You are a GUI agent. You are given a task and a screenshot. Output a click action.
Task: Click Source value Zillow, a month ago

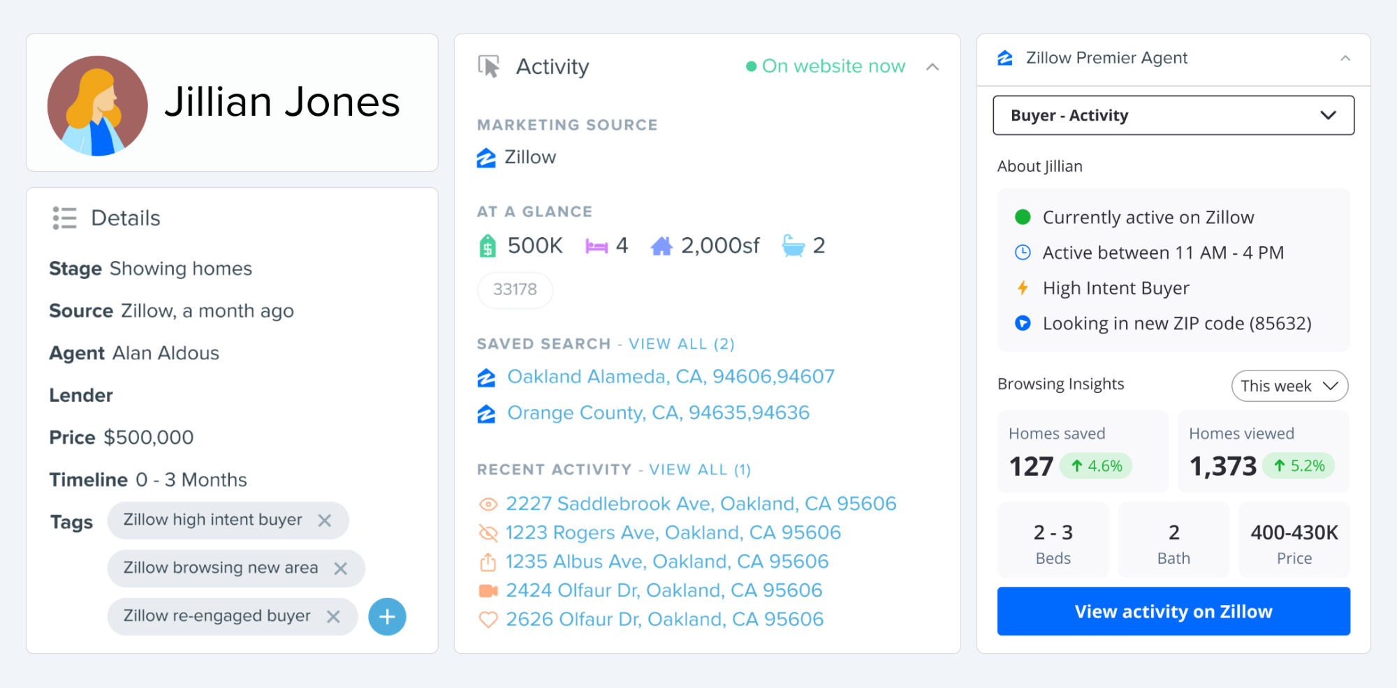(207, 311)
